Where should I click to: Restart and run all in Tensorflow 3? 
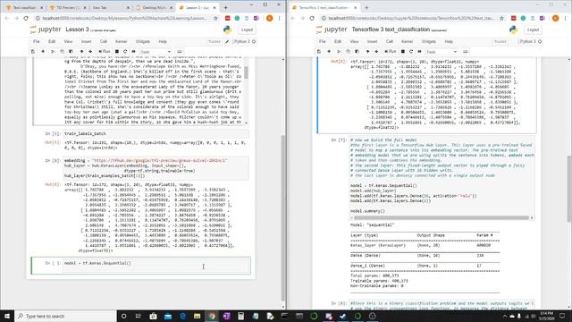coord(419,52)
